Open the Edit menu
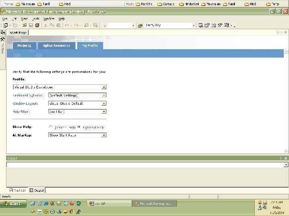Image resolution: width=289 pixels, height=216 pixels. [x=14, y=18]
